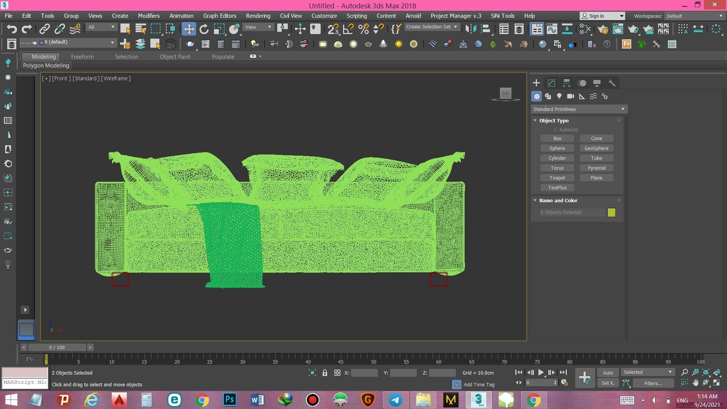Expand the Create Selection Set dropdown
Image resolution: width=727 pixels, height=409 pixels.
click(456, 27)
